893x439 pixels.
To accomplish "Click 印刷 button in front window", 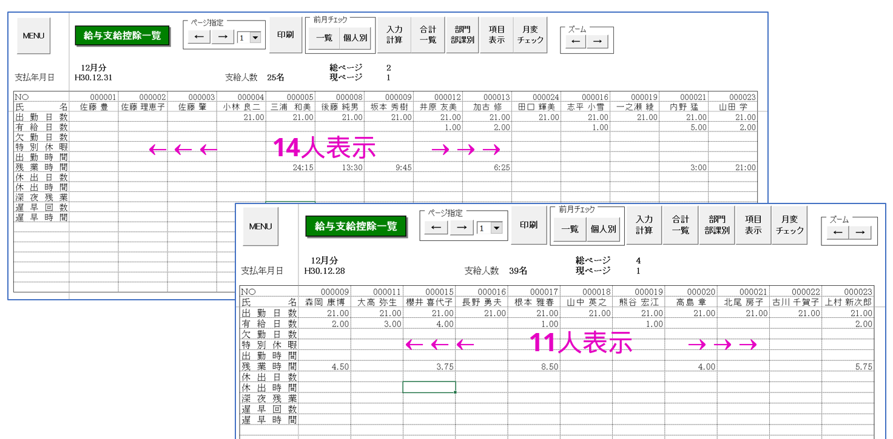I will click(x=529, y=225).
